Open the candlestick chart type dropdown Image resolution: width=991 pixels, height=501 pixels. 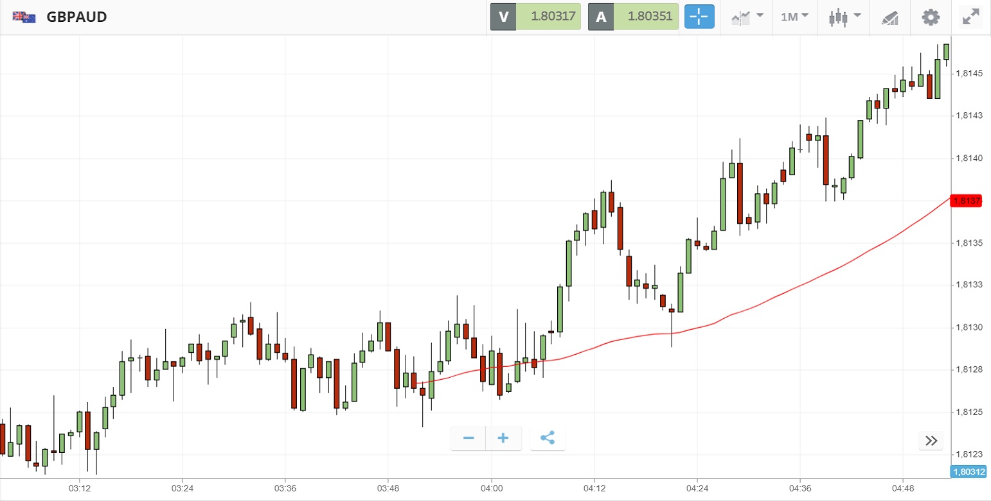844,17
